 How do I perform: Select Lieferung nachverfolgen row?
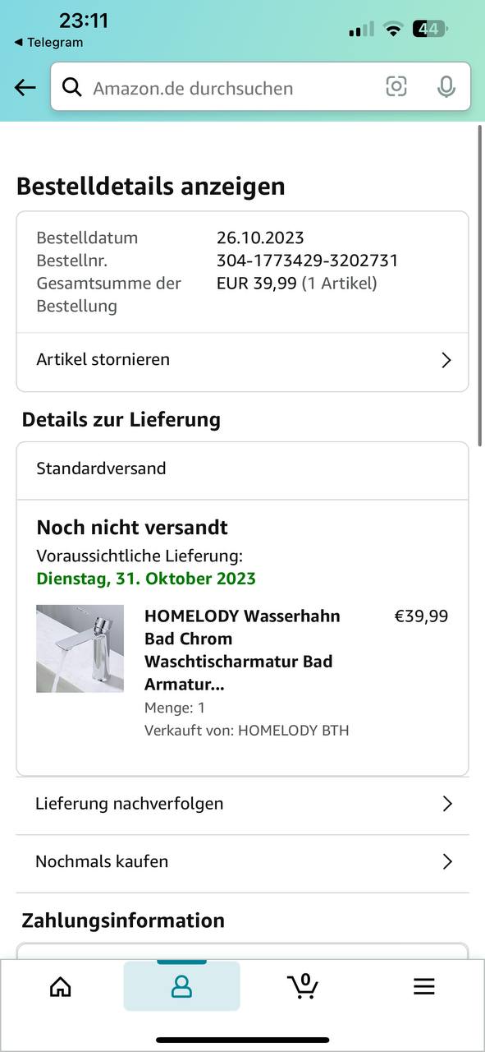[x=242, y=804]
